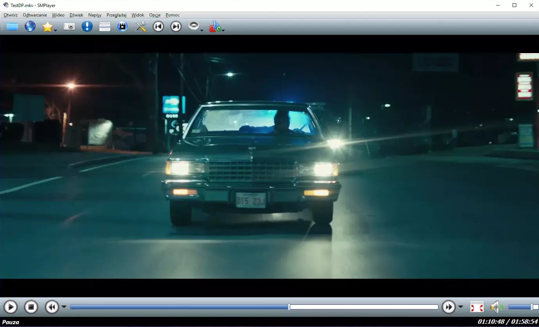Image resolution: width=539 pixels, height=327 pixels.
Task: Fast forward using the double-arrow button
Action: [x=449, y=307]
